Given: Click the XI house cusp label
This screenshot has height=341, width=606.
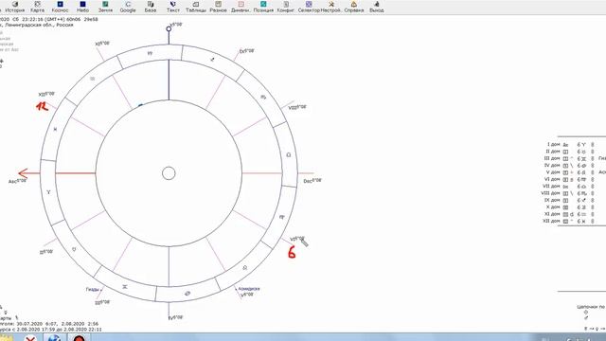Looking at the screenshot, I should [x=102, y=44].
